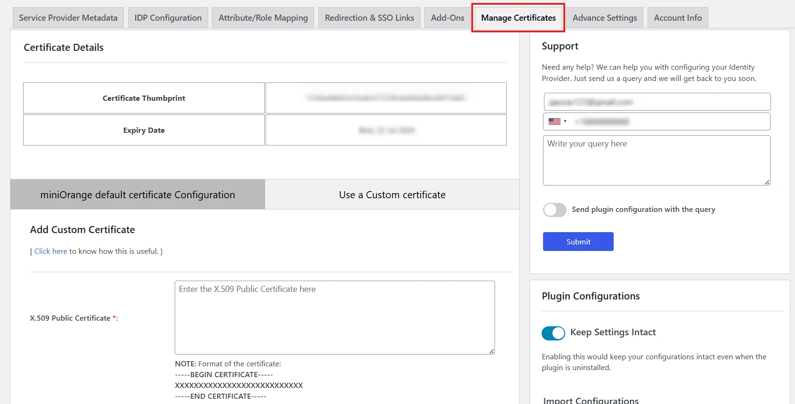795x404 pixels.
Task: Click the Support heading
Action: pyautogui.click(x=560, y=46)
